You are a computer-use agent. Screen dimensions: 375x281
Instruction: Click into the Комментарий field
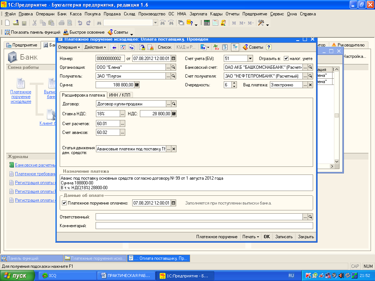tap(204, 225)
